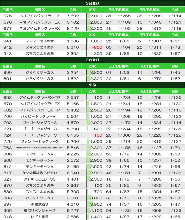Image resolution: width=185 pixels, height=220 pixels.
Task: Click BB rate 1/308 in row 724
Action: pyautogui.click(x=124, y=135)
